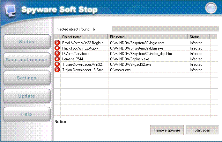222x142 pixels.
Task: Click the red X icon beside Email-Worm.Win32.Bagle
Action: coord(57,43)
